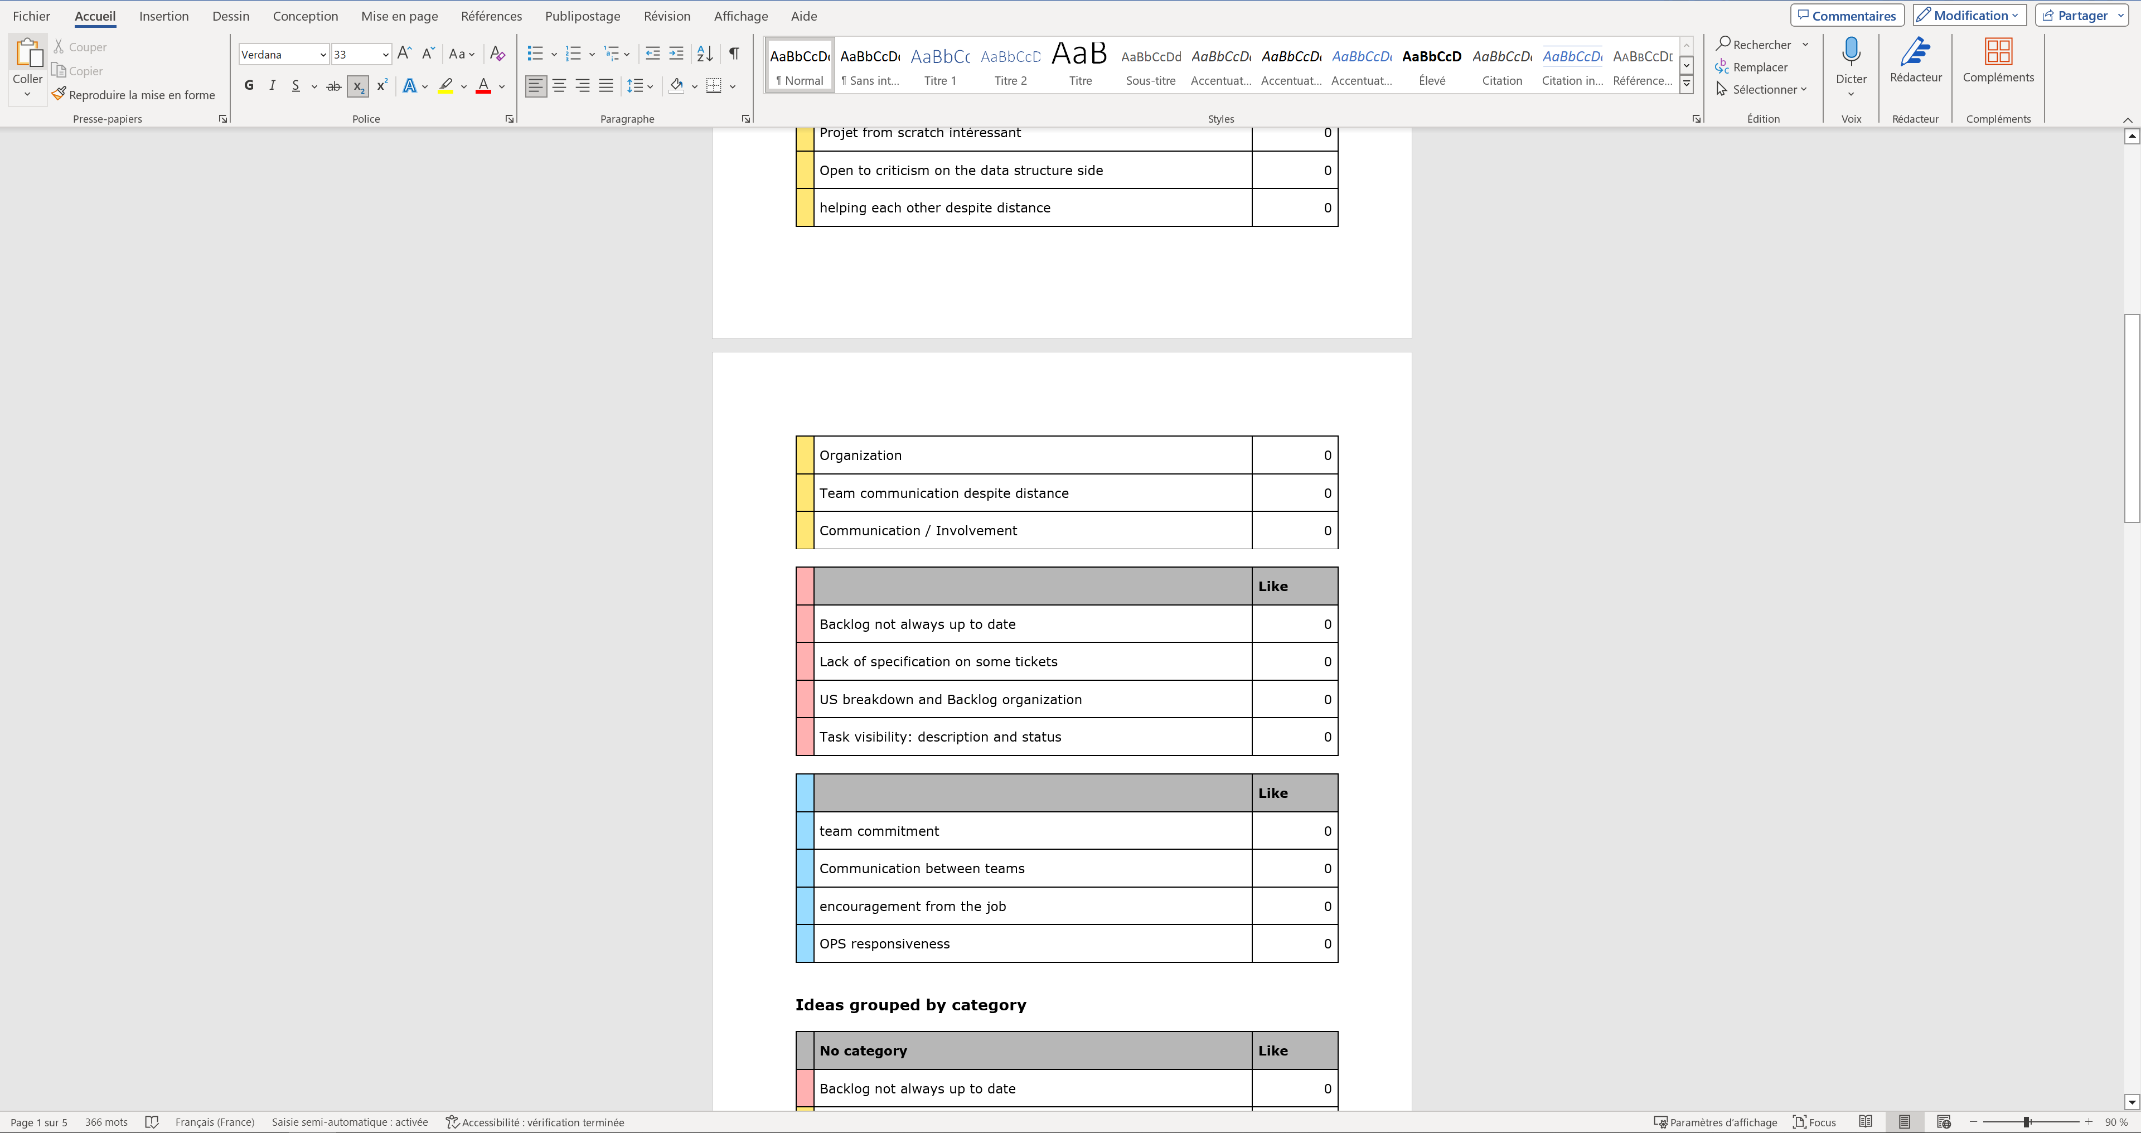Toggle paragraph marks display
The width and height of the screenshot is (2141, 1133).
(x=734, y=54)
